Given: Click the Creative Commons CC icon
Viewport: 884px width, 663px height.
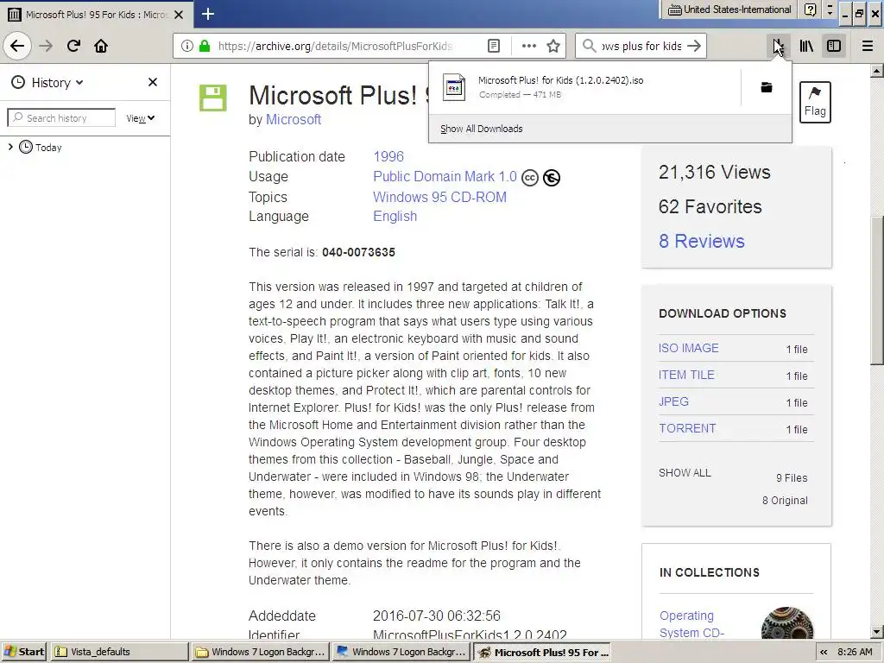Looking at the screenshot, I should point(529,178).
